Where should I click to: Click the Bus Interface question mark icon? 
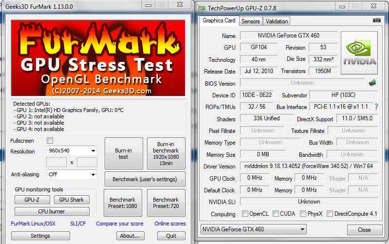coord(376,107)
